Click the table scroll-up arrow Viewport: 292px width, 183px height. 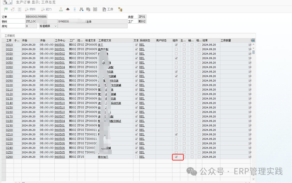[x=254, y=45]
